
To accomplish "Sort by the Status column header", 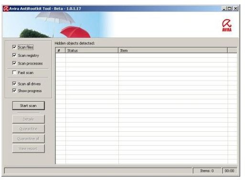I will [92, 51].
